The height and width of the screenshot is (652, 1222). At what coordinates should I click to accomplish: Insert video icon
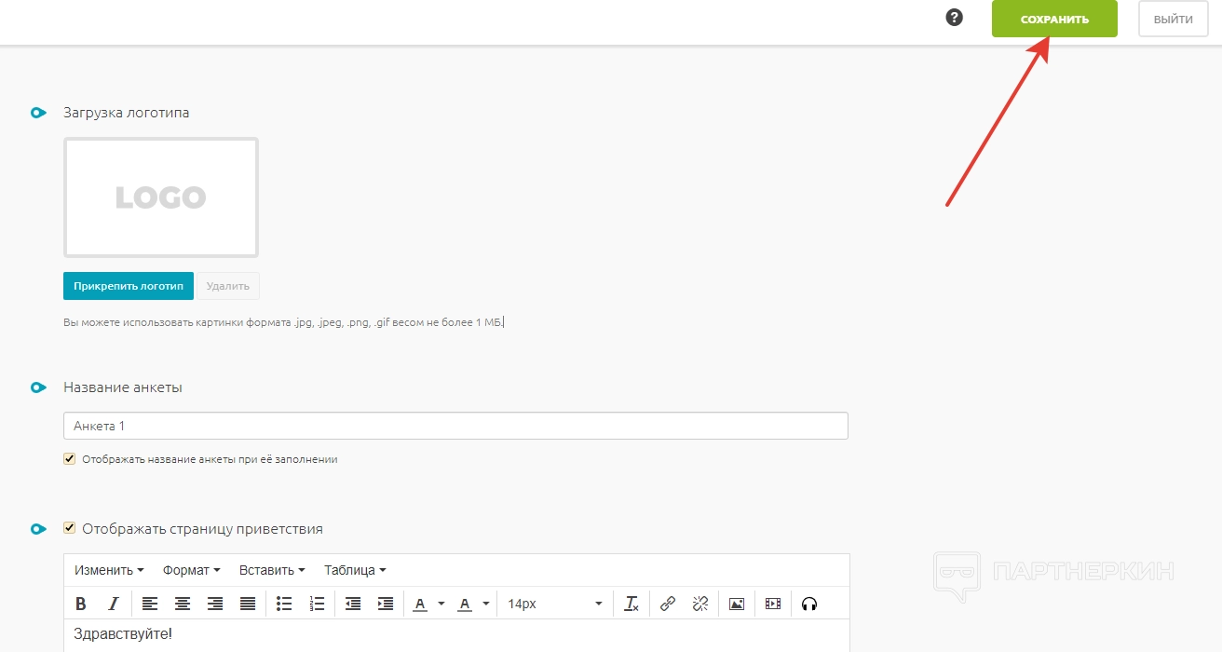pyautogui.click(x=773, y=604)
